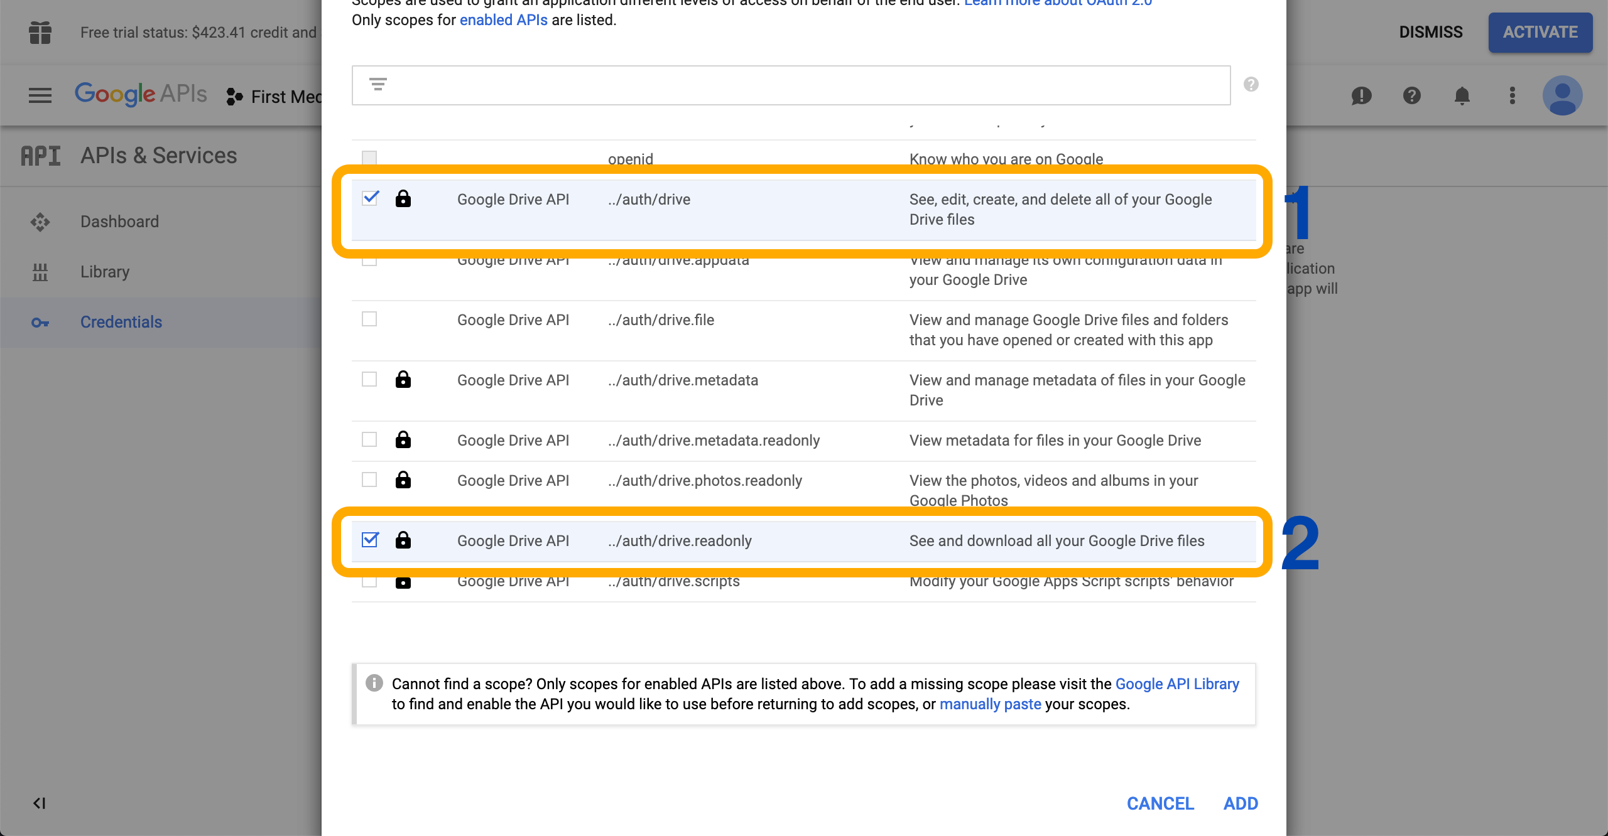Click the help icon beside the filter box
1608x836 pixels.
click(x=1251, y=84)
